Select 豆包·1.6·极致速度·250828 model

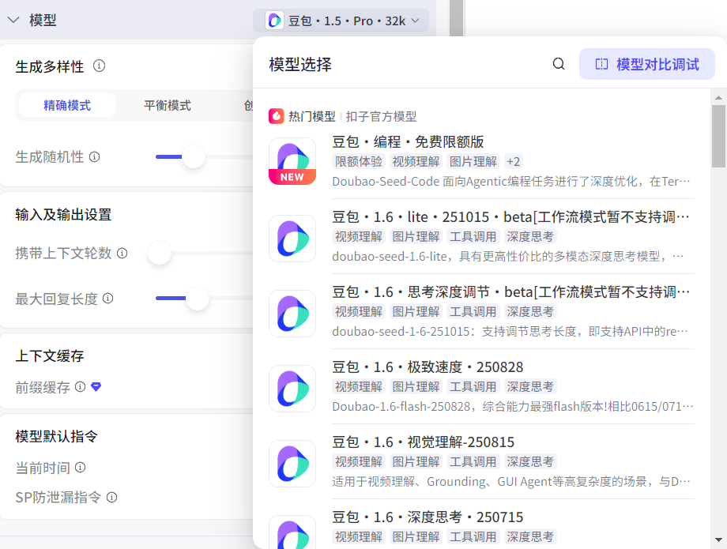[x=428, y=367]
